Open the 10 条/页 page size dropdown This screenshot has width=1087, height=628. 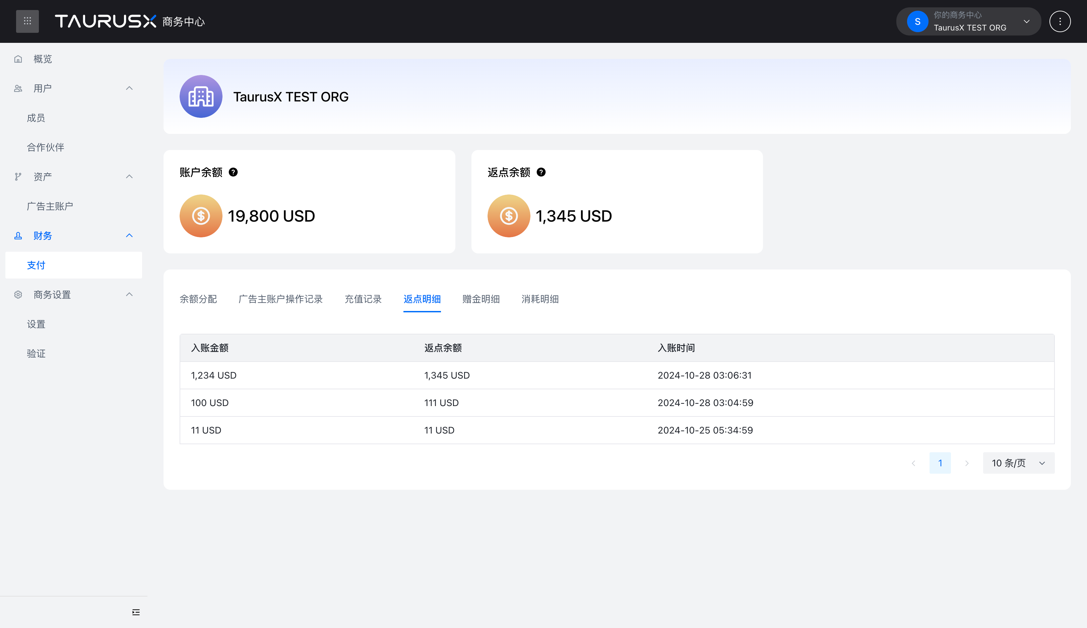coord(1018,463)
